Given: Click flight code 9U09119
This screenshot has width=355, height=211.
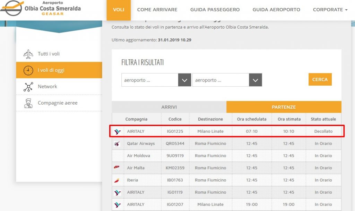Looking at the screenshot, I should (x=175, y=156).
